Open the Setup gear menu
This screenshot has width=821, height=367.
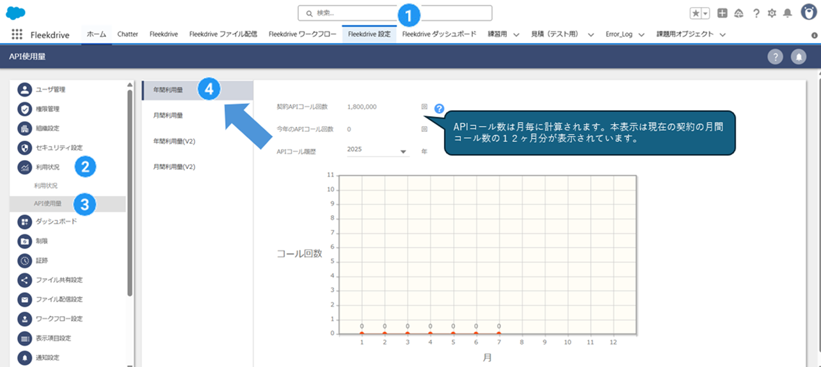coord(772,13)
